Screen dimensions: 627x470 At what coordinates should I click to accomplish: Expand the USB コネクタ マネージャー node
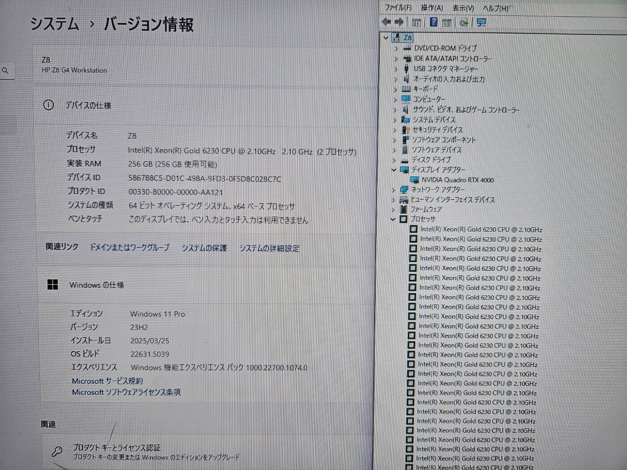coord(396,69)
